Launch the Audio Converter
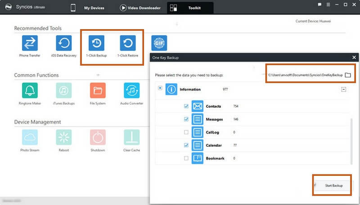The width and height of the screenshot is (360, 205). click(x=132, y=90)
